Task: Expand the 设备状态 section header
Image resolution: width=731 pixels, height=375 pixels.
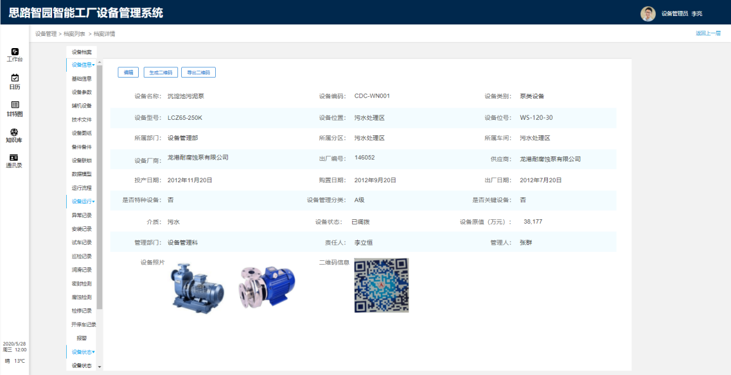Action: pyautogui.click(x=82, y=352)
